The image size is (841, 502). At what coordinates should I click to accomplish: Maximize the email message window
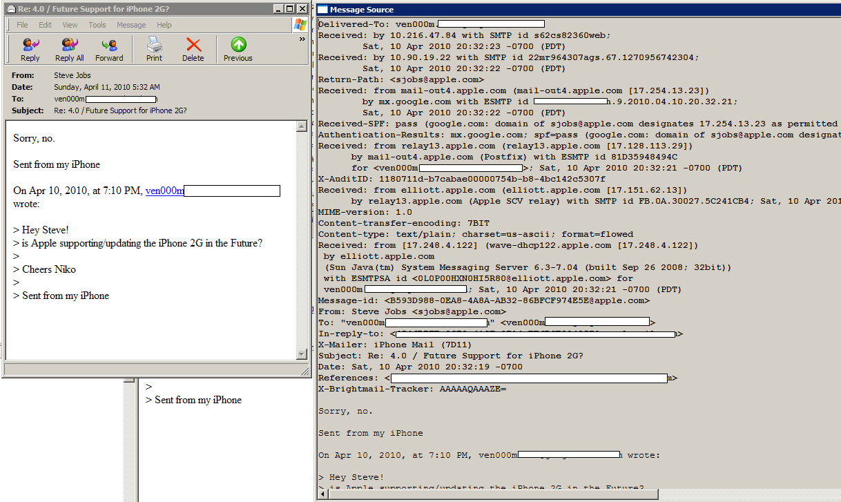289,8
